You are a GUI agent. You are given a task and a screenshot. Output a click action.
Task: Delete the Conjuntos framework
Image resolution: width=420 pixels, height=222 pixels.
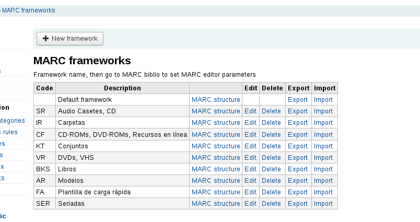[x=271, y=146]
